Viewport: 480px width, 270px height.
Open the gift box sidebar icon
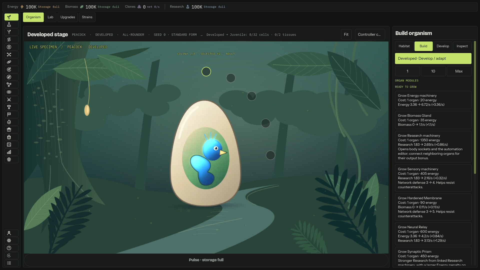[x=11, y=129]
